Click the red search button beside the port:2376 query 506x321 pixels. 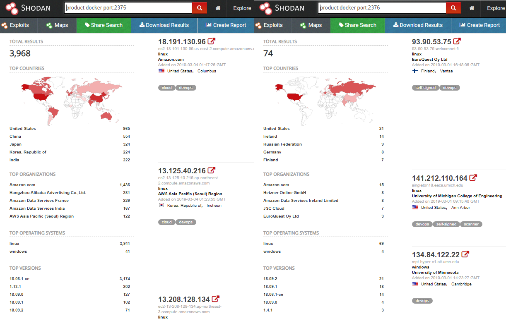tap(453, 8)
